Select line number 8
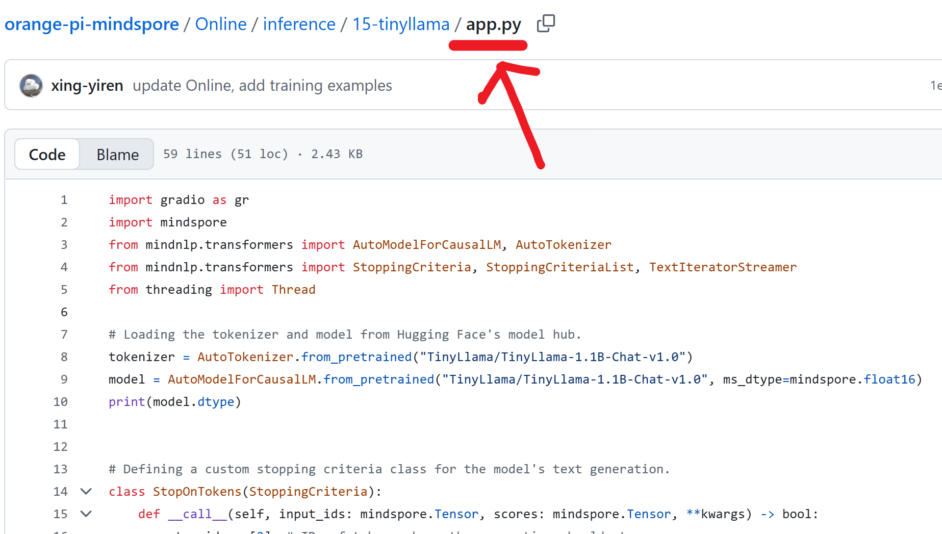The width and height of the screenshot is (942, 534). click(64, 357)
